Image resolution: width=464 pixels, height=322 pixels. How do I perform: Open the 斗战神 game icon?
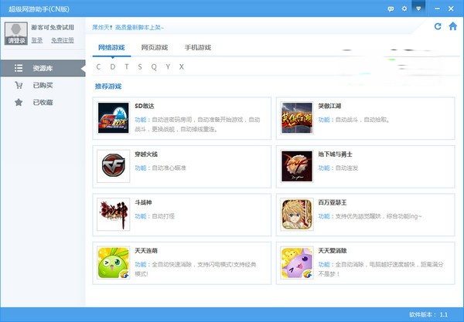point(114,215)
